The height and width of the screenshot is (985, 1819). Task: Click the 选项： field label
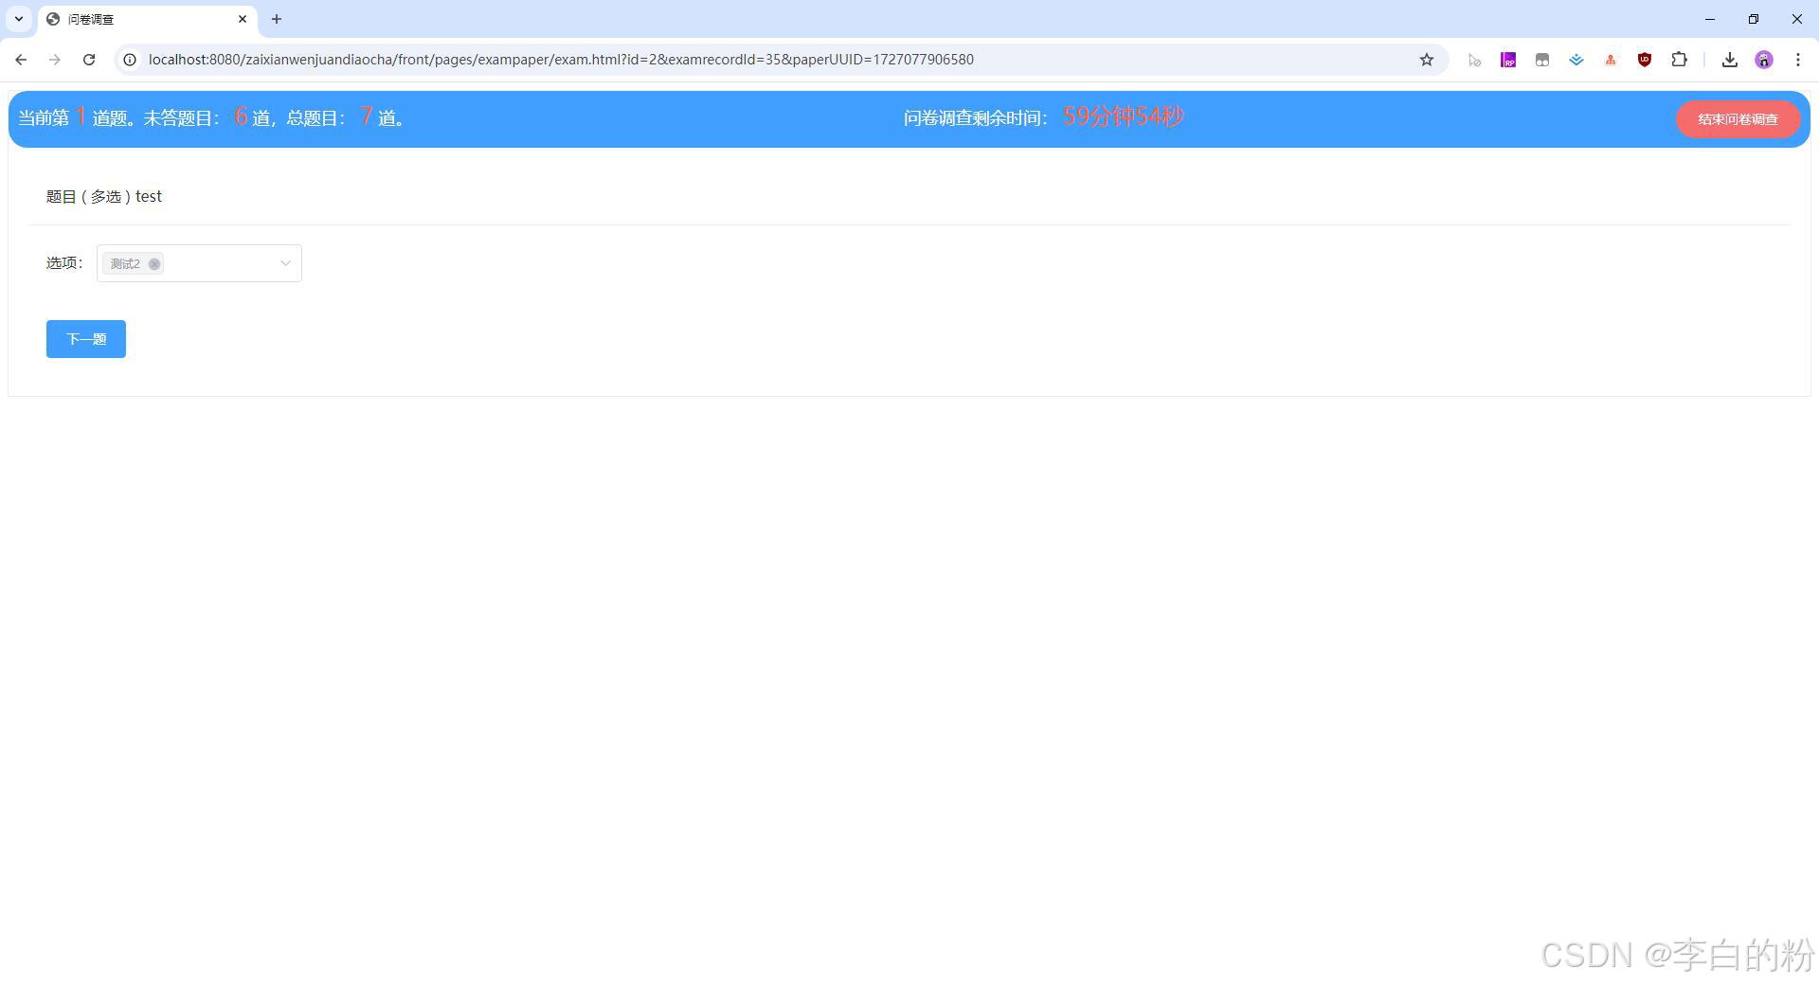click(x=64, y=263)
